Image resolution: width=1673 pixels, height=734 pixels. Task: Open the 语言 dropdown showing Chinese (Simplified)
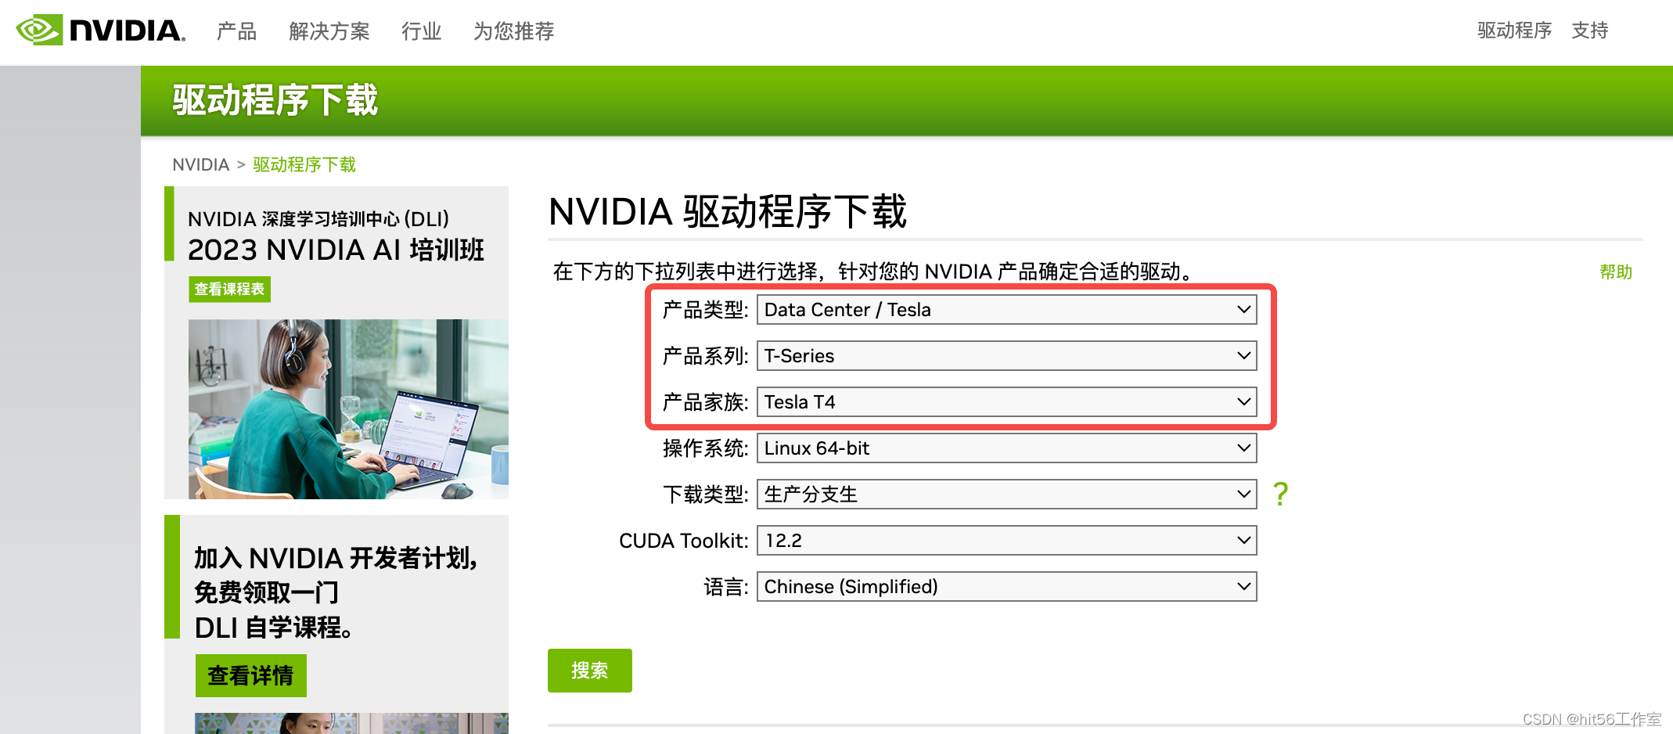pos(1006,587)
